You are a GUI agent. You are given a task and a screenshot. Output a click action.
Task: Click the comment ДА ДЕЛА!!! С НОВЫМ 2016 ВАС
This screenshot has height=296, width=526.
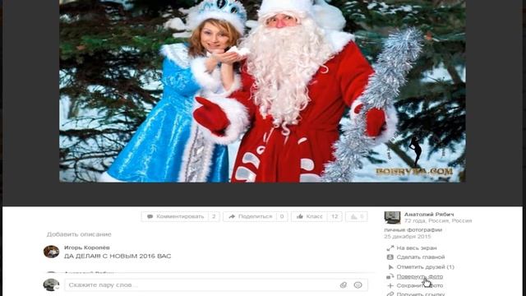click(118, 256)
